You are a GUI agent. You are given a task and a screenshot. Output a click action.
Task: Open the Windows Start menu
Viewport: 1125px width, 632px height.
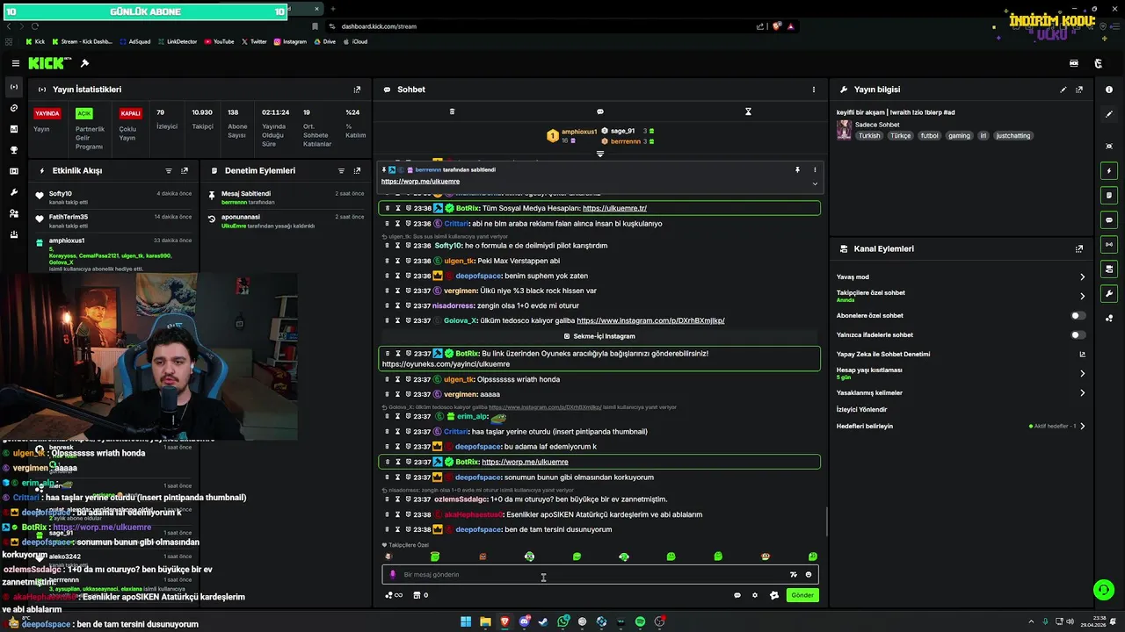pos(466,621)
